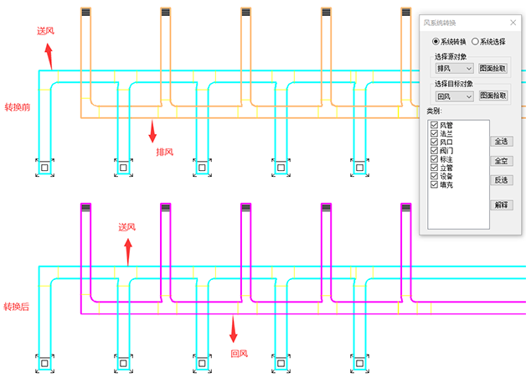Screen dimensions: 531x378
Task: Uncheck the 填充 checkbox
Action: (x=434, y=184)
